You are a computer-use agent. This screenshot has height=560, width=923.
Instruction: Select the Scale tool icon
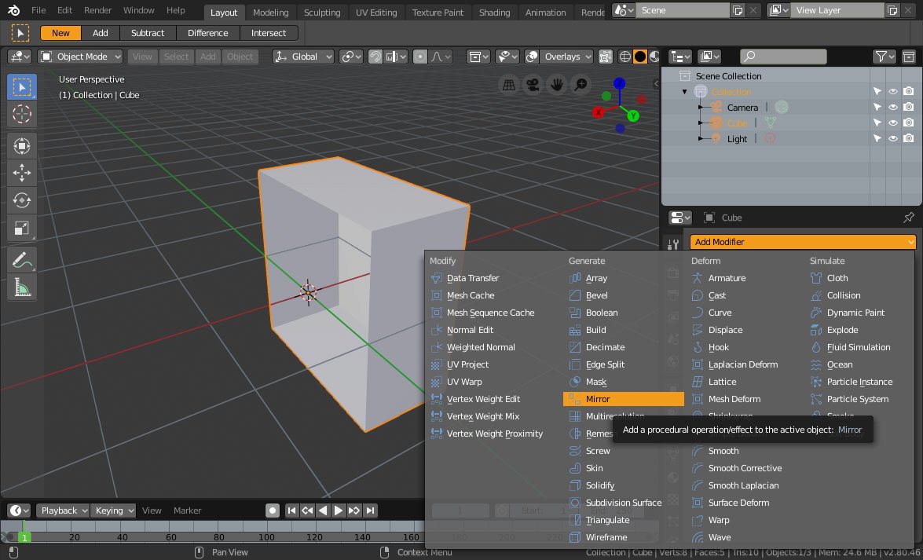coord(22,229)
